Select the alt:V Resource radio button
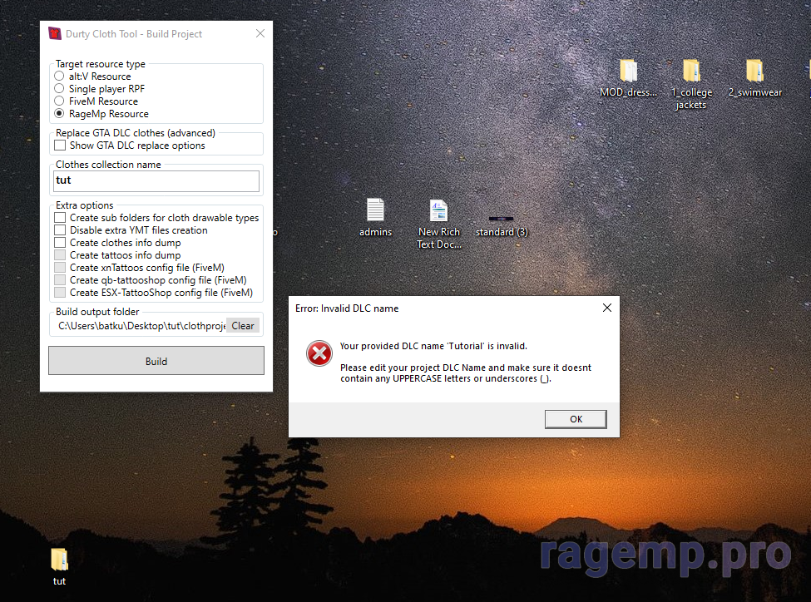Viewport: 811px width, 602px height. pyautogui.click(x=60, y=76)
